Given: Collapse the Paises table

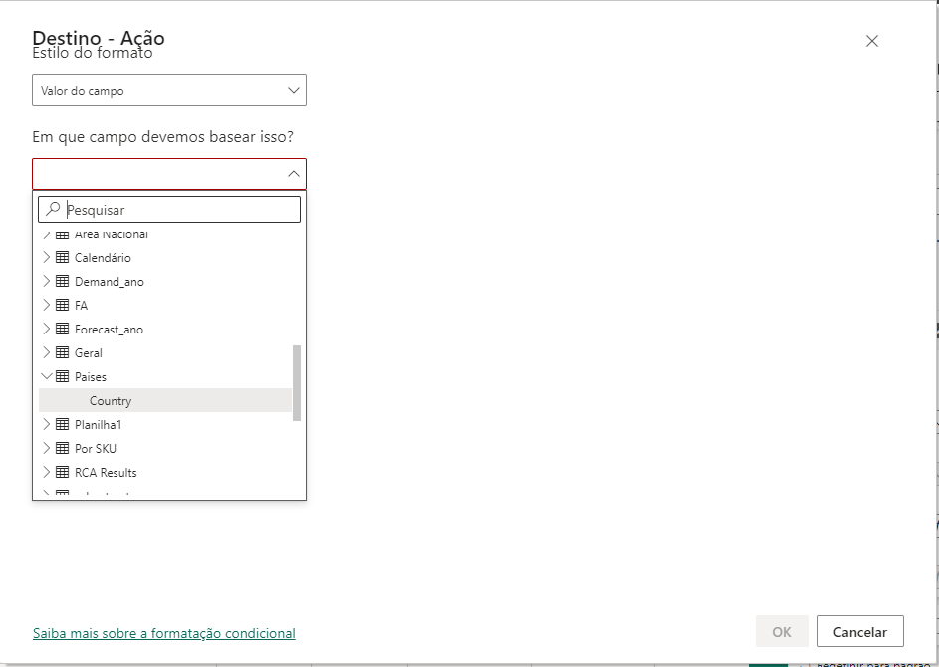Looking at the screenshot, I should click(x=46, y=376).
